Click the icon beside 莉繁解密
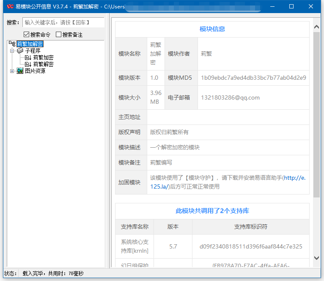324x281 pixels. (x=28, y=64)
